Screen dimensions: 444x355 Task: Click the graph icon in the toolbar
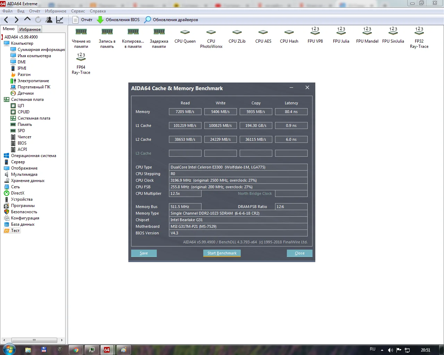(x=60, y=20)
